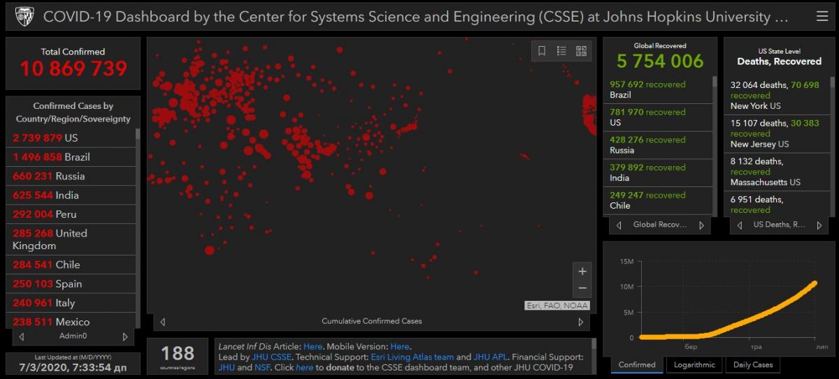839x379 pixels.
Task: Open map bookmarks icon
Action: click(542, 50)
